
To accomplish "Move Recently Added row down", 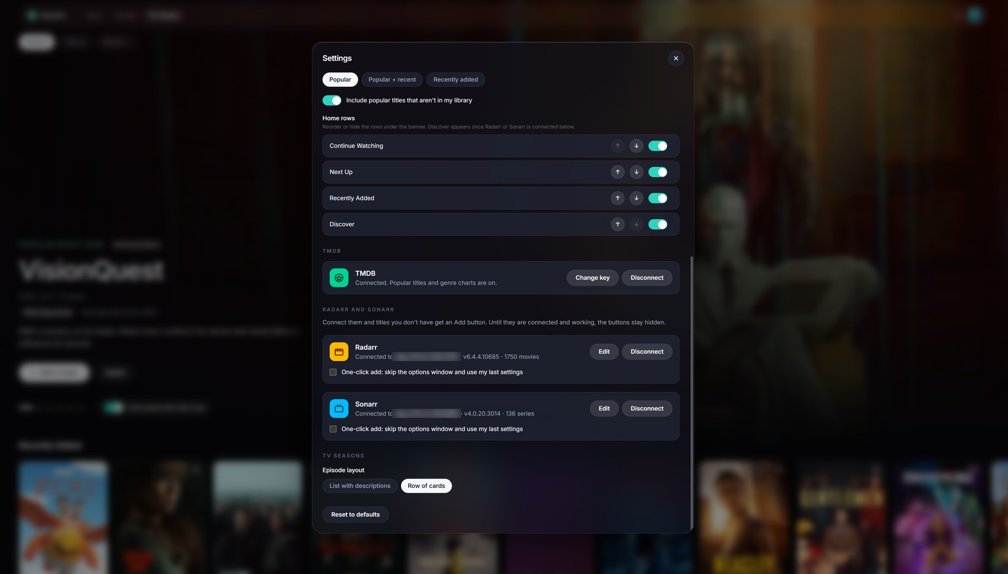I will (x=636, y=198).
